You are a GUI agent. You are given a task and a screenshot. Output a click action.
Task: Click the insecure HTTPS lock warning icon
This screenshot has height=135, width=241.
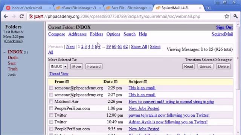[x=31, y=16]
